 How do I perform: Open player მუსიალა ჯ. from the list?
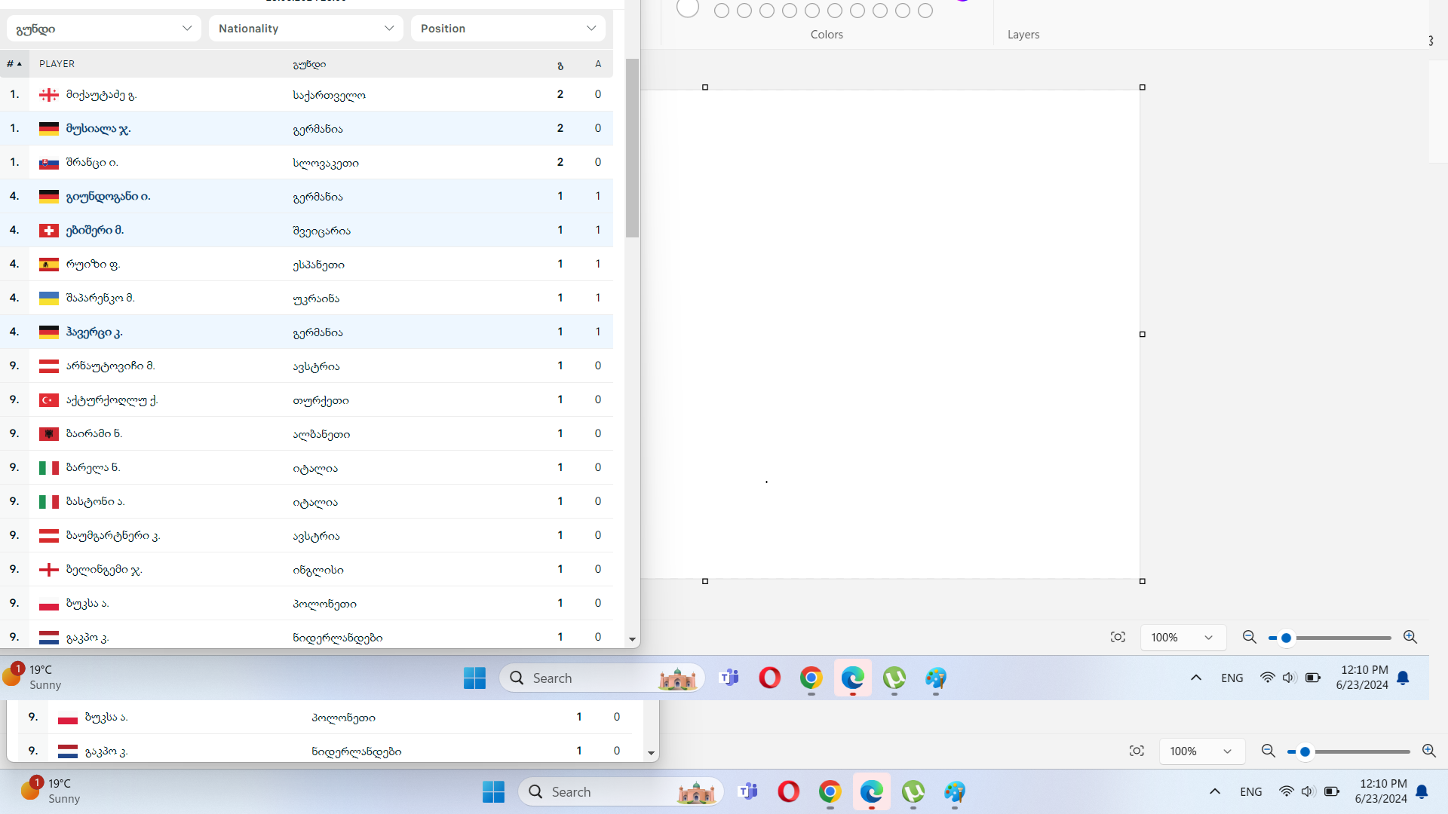[98, 129]
